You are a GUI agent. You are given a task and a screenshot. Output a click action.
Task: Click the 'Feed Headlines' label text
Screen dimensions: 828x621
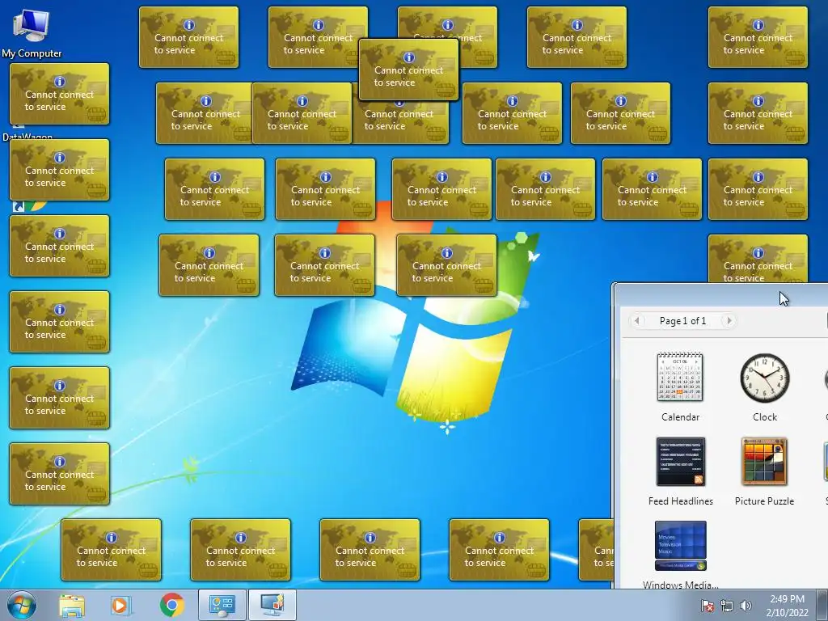point(680,501)
